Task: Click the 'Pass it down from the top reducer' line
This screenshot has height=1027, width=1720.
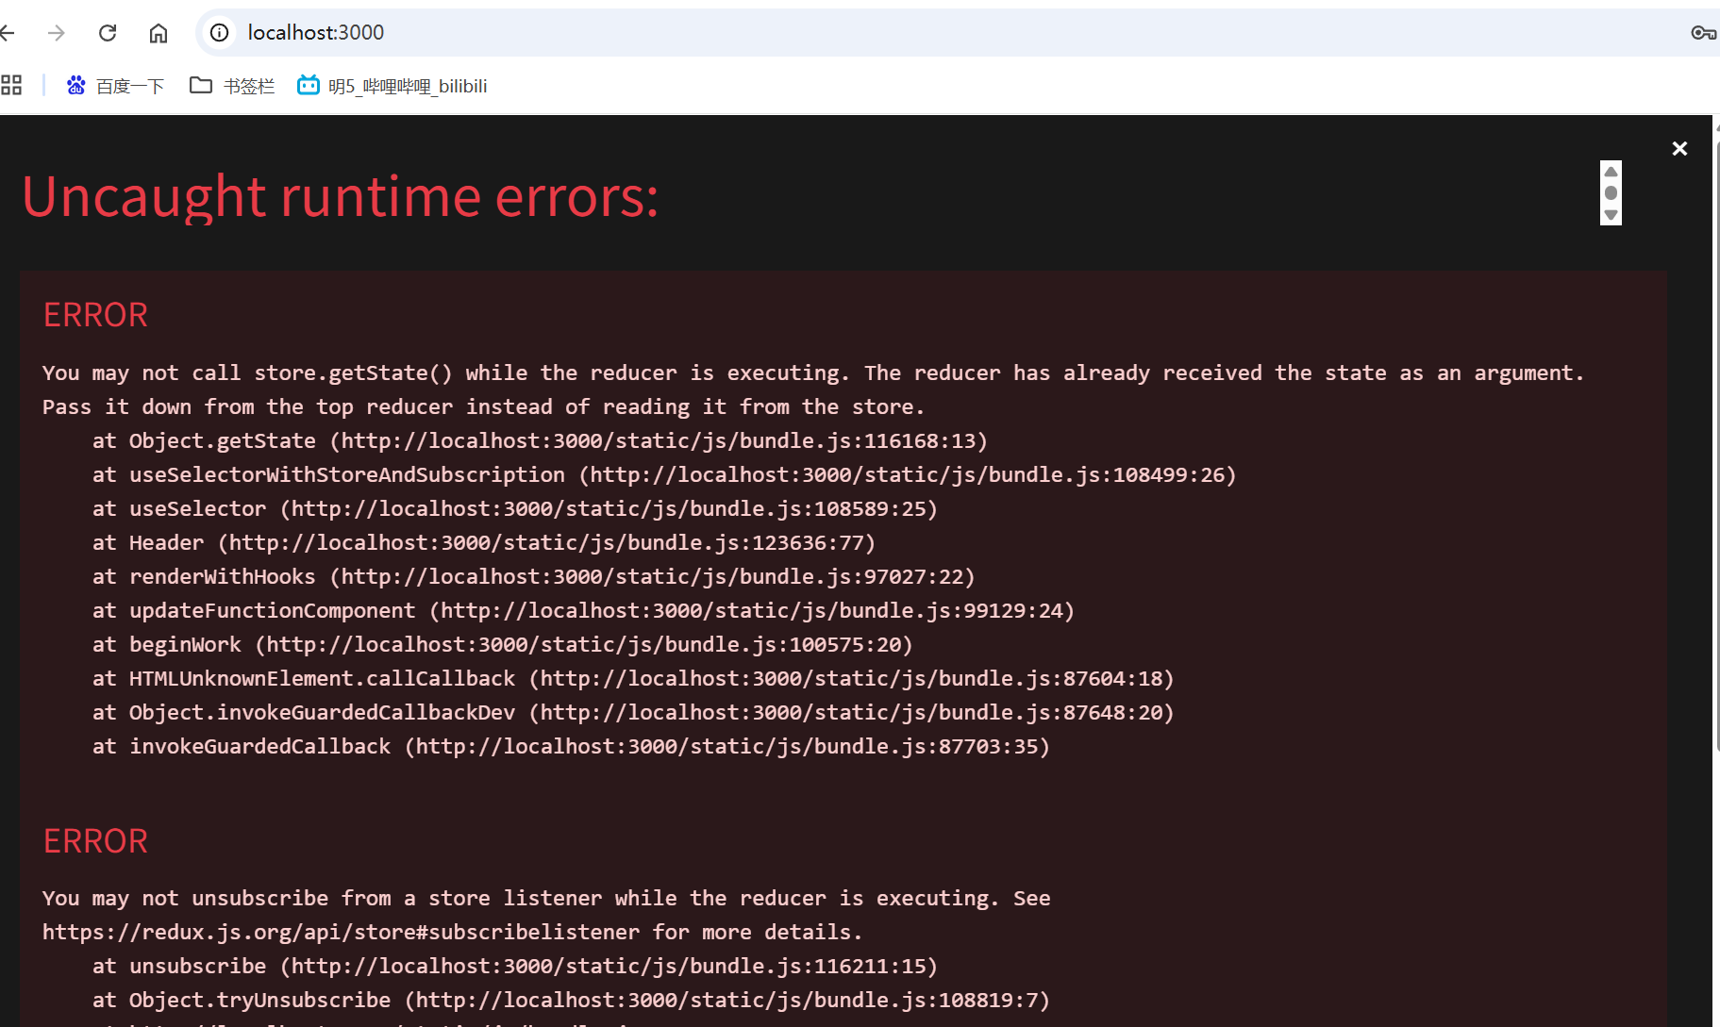Action: [483, 407]
